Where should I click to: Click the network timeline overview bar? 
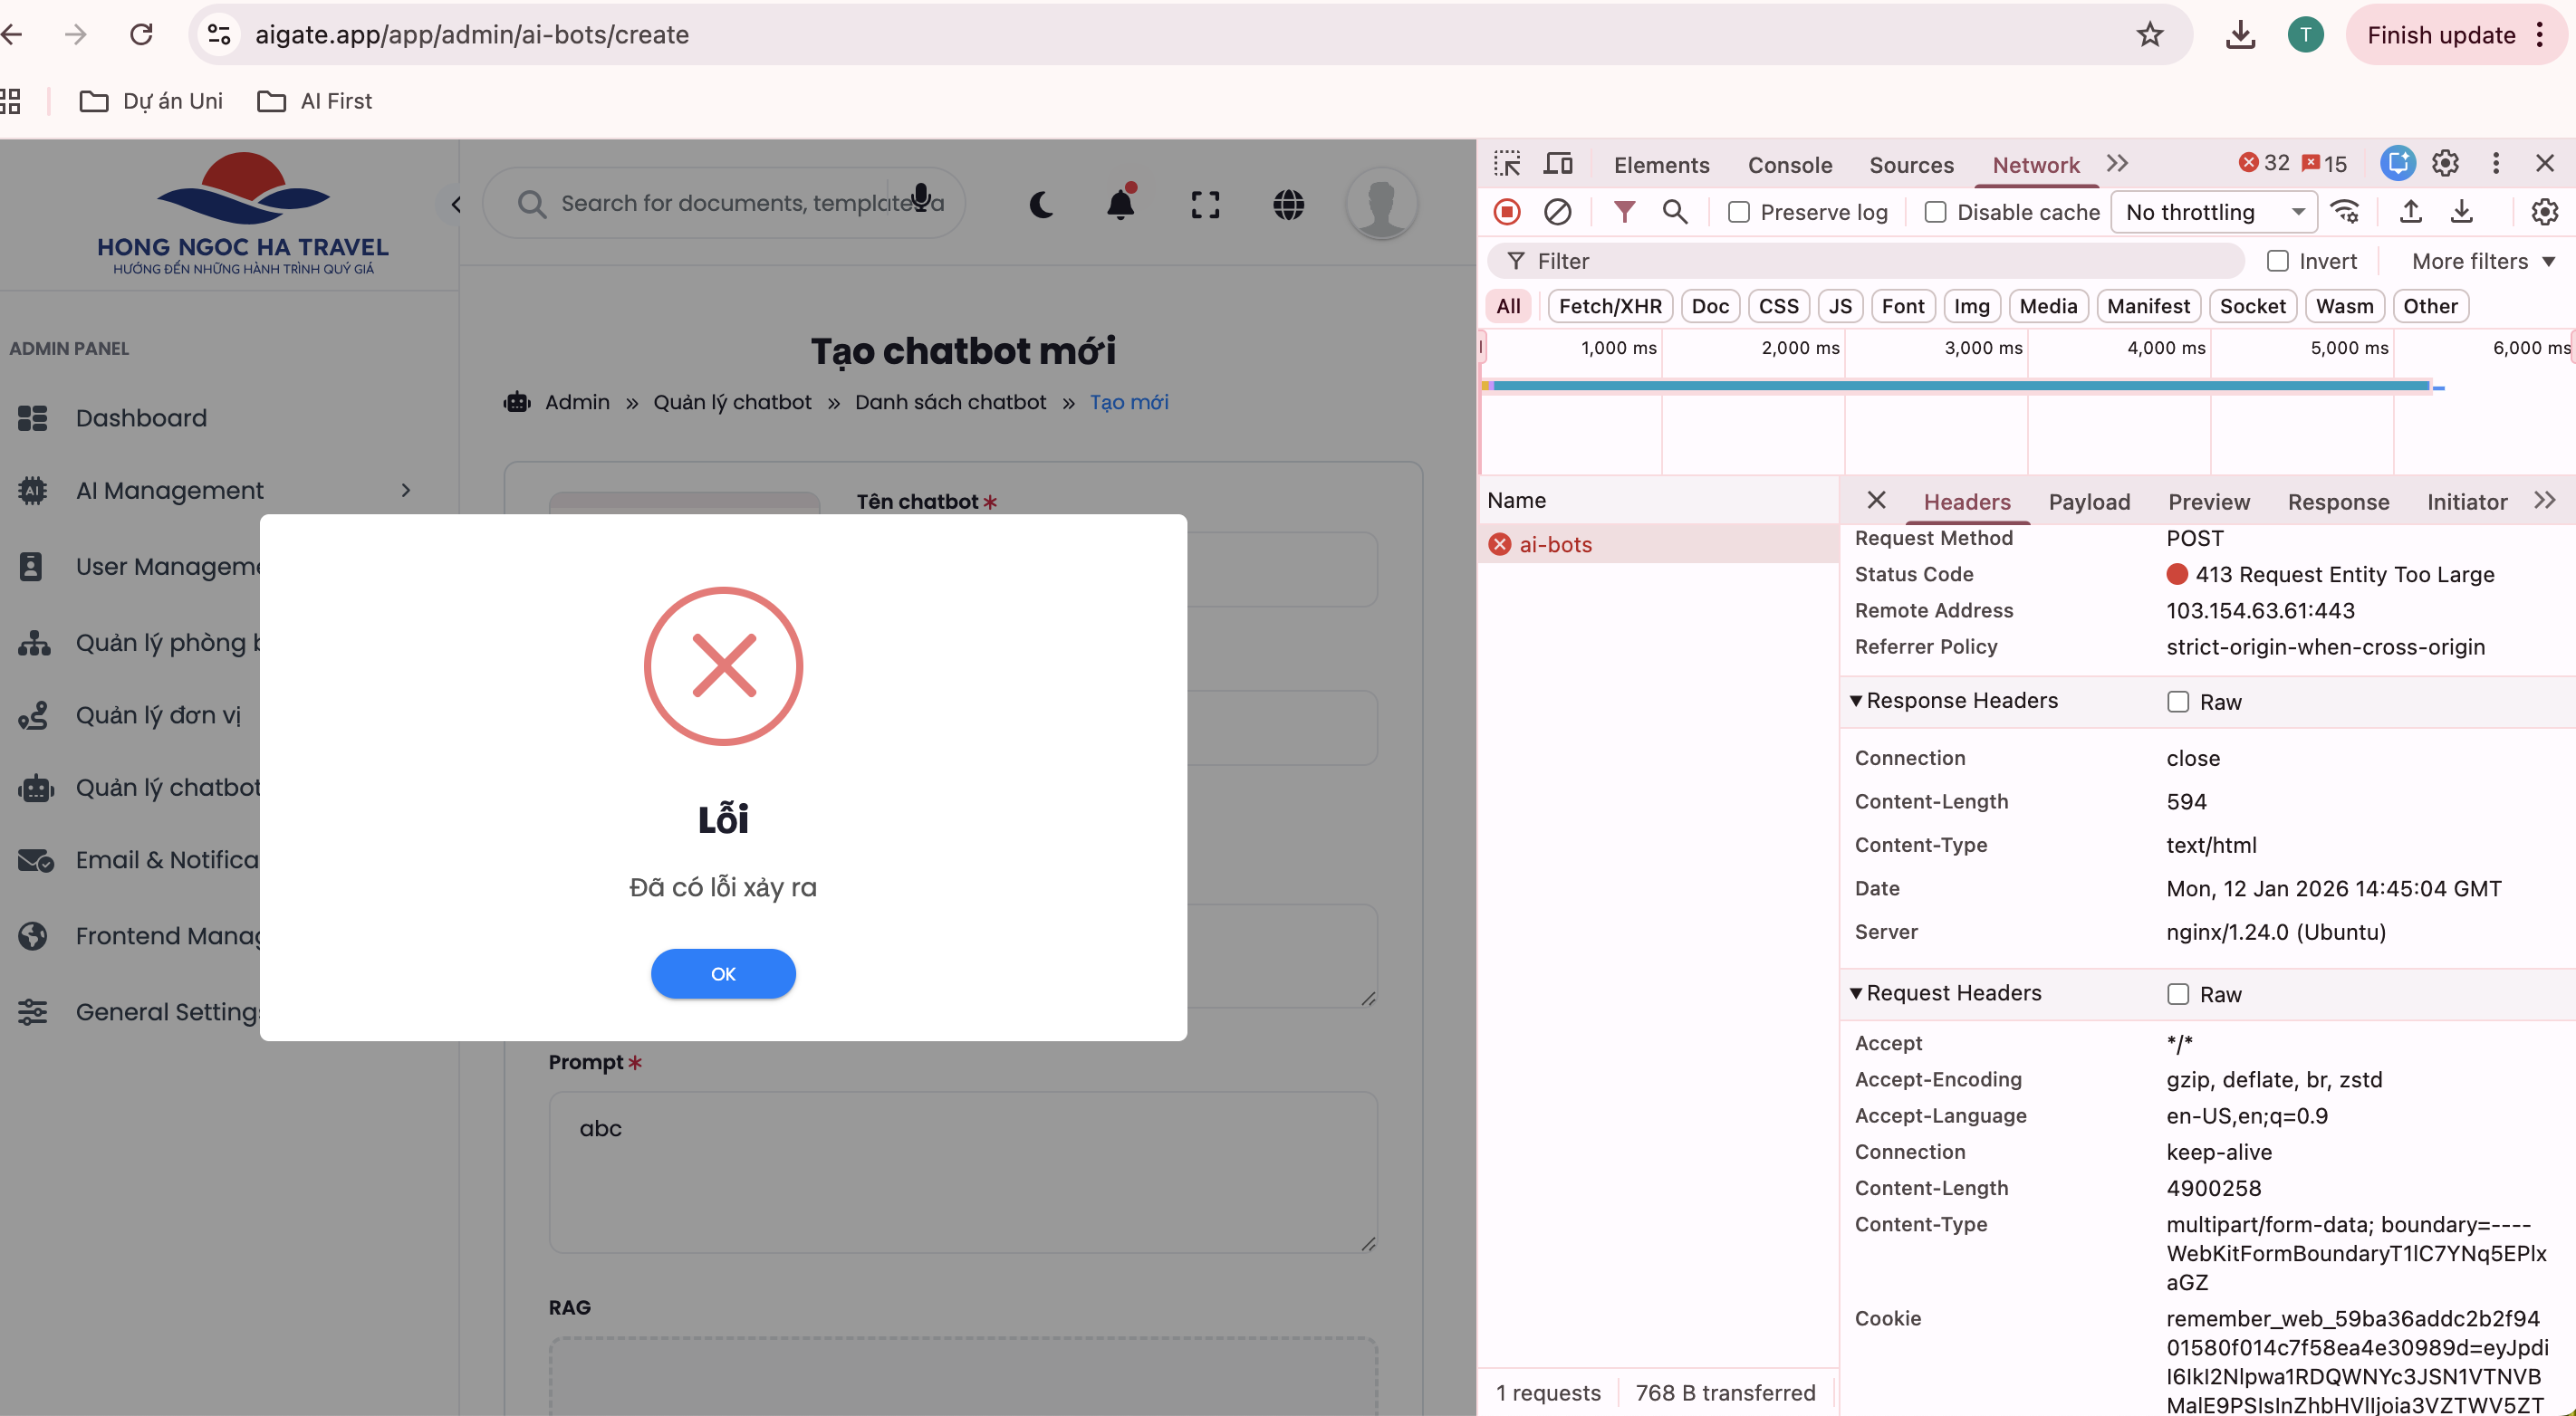(x=1960, y=386)
